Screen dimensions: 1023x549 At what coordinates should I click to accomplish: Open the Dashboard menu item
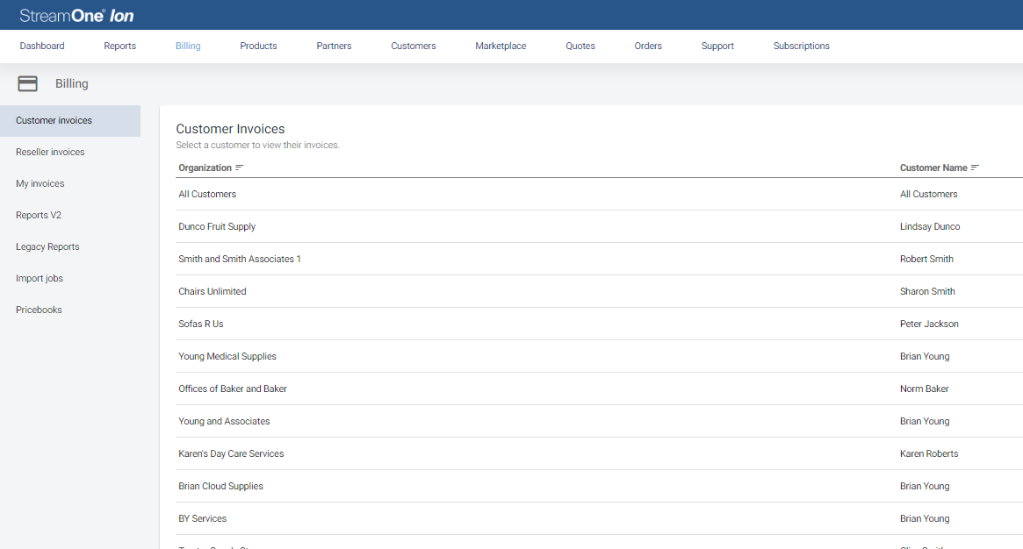pos(41,46)
